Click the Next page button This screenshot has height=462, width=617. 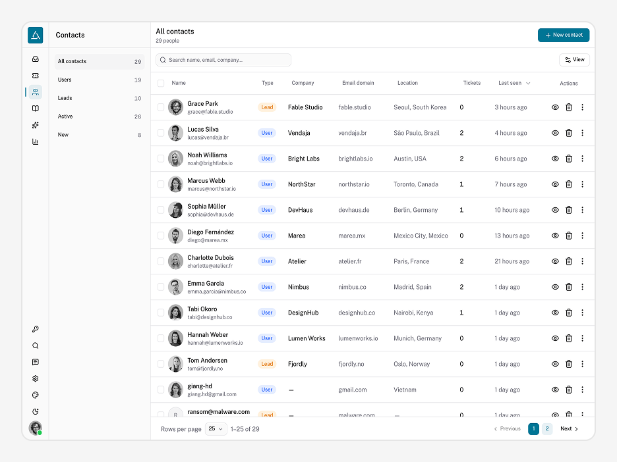pyautogui.click(x=569, y=428)
